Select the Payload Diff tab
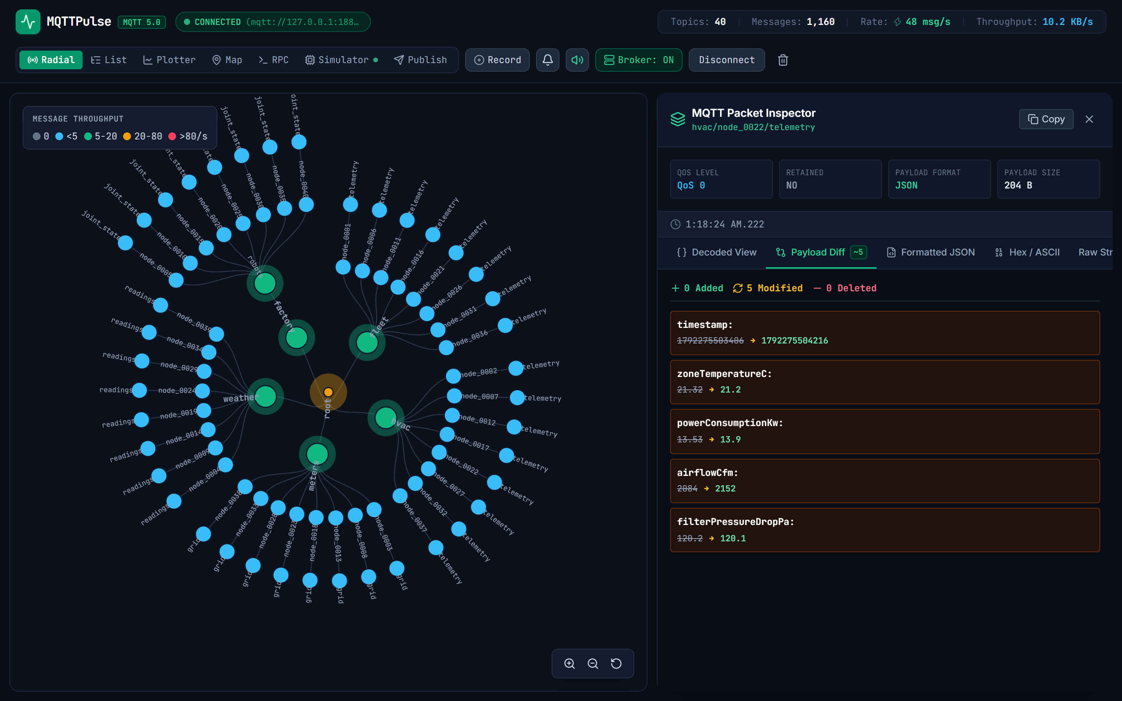 click(x=820, y=252)
